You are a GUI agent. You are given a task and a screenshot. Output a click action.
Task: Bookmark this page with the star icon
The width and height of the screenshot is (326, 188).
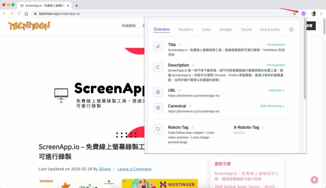coord(294,14)
